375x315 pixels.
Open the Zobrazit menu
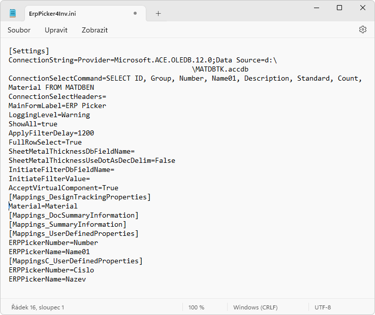click(x=95, y=30)
